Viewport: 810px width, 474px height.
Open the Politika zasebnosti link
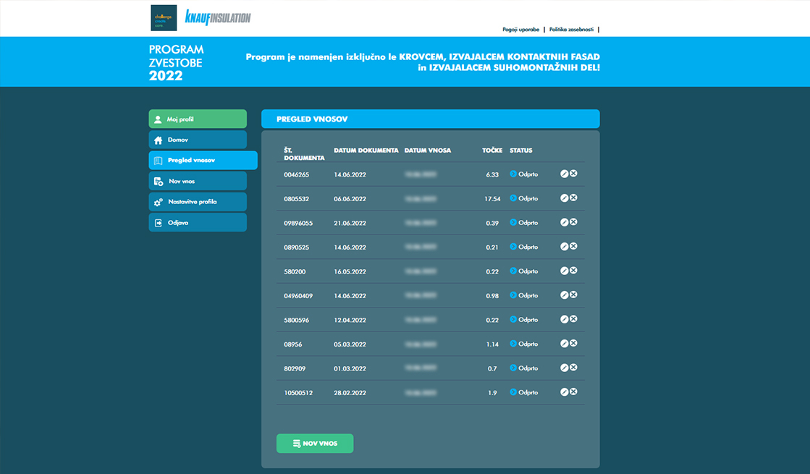[571, 30]
